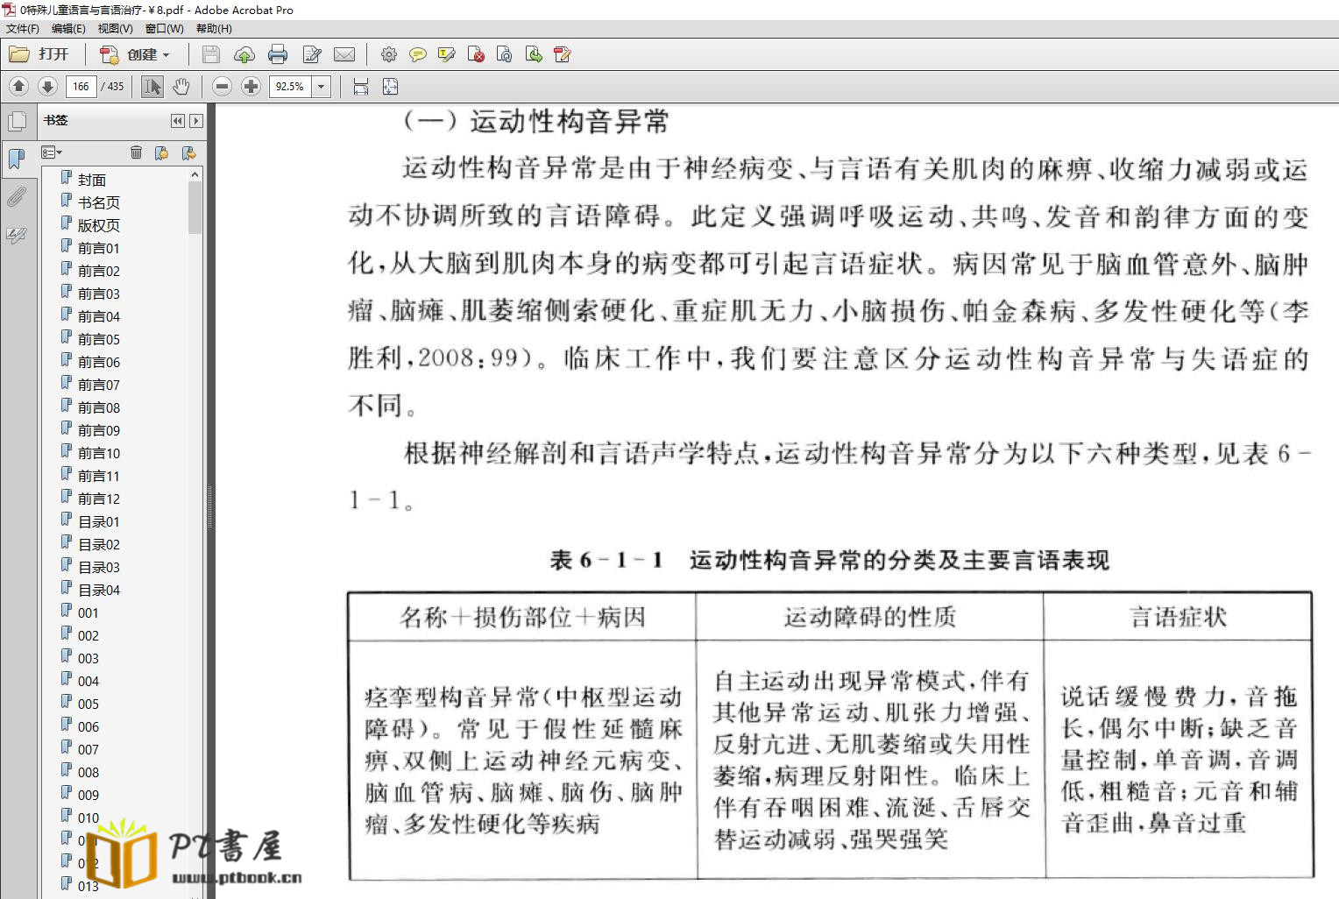
Task: Open the bookmark options dropdown menu
Action: (52, 152)
